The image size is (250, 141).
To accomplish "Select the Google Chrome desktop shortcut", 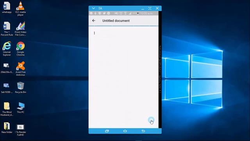I will tap(20, 49).
